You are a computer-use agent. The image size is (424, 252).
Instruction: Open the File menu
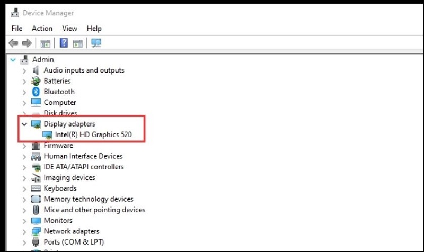click(x=17, y=28)
